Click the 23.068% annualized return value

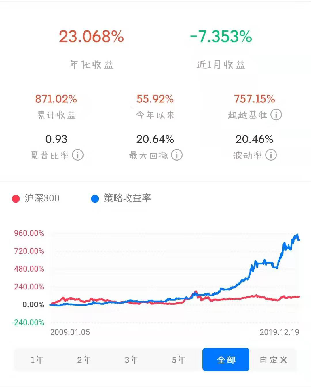click(91, 37)
